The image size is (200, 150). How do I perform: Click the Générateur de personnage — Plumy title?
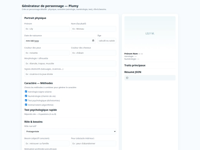pos(50,6)
